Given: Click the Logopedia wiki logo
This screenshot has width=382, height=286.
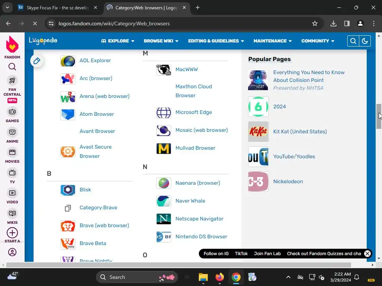Looking at the screenshot, I should [43, 41].
